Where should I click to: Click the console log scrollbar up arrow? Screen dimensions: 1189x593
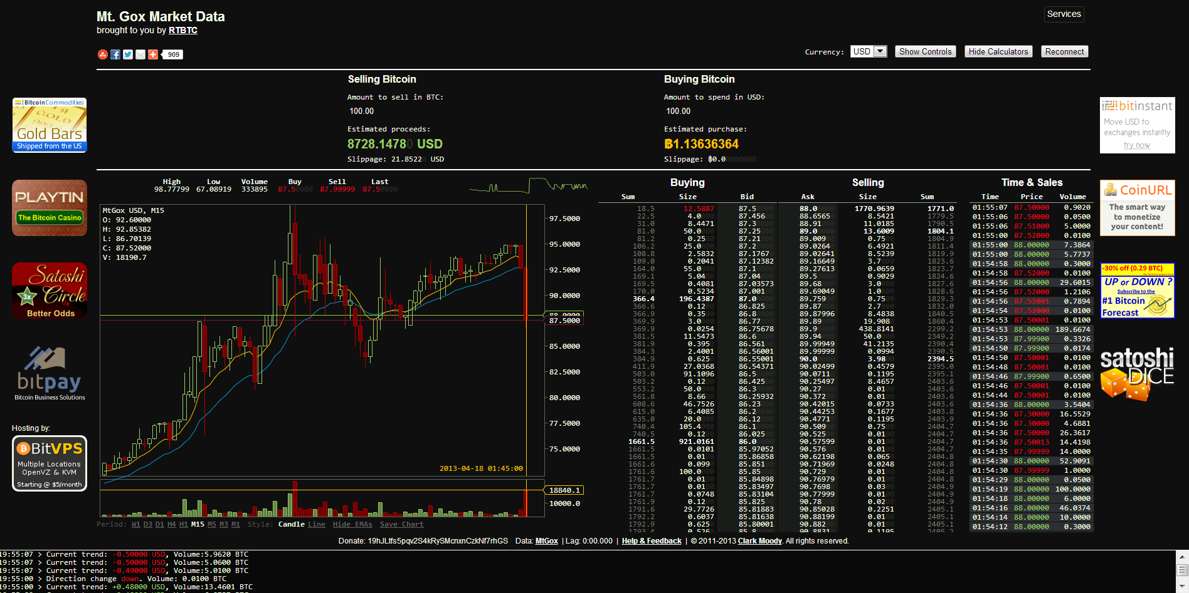[x=1183, y=556]
